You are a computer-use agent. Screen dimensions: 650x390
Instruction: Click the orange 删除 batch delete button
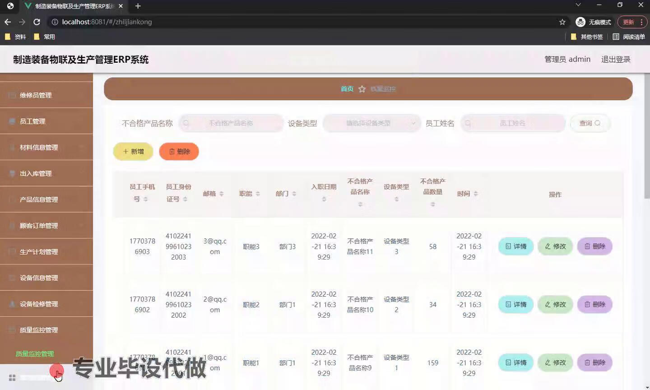coord(179,152)
